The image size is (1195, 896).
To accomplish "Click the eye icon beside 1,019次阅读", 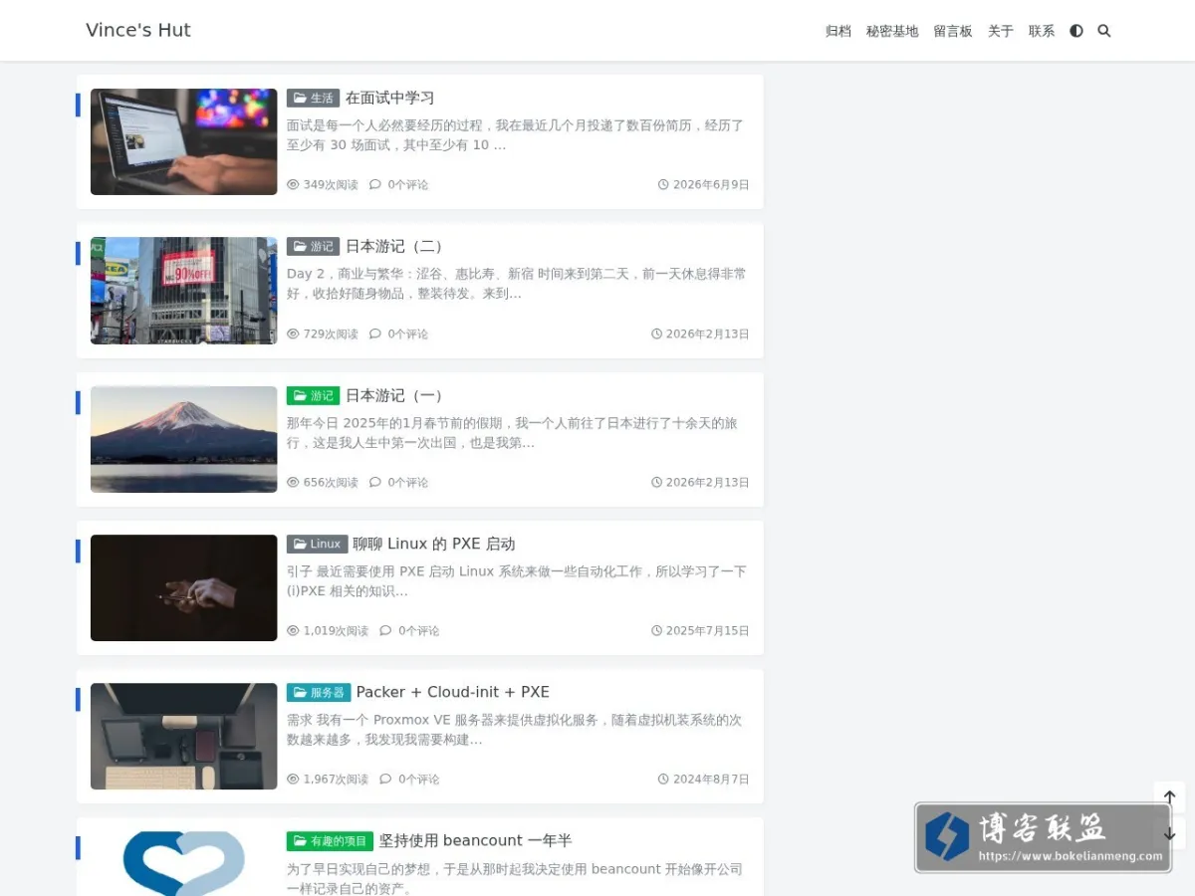I will [293, 630].
